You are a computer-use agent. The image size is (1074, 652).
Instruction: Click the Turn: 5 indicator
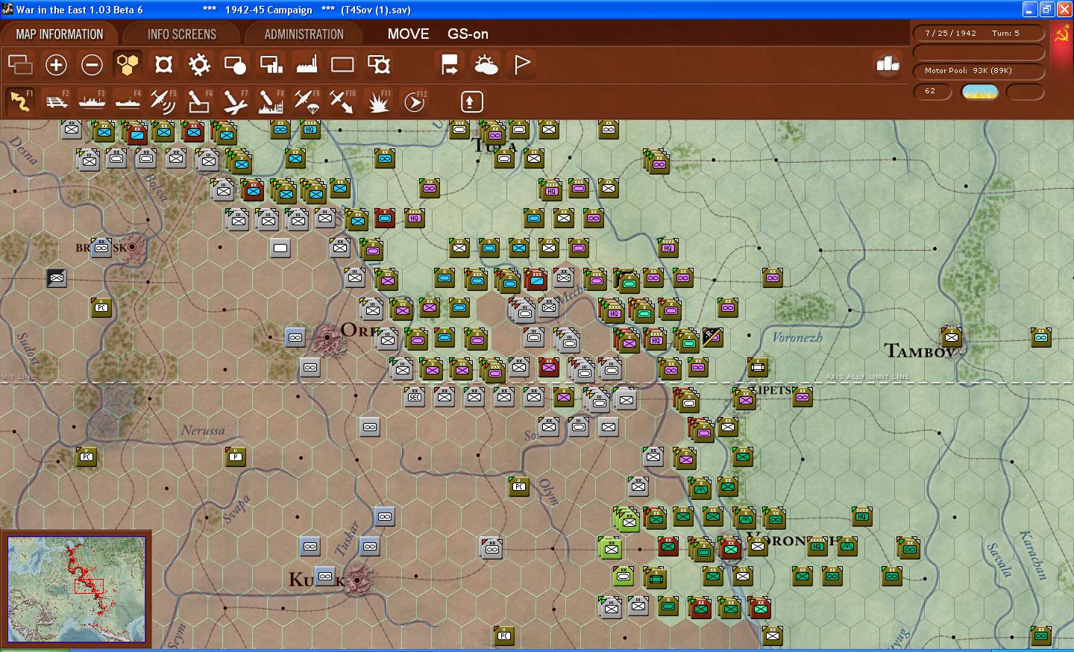[x=1005, y=34]
